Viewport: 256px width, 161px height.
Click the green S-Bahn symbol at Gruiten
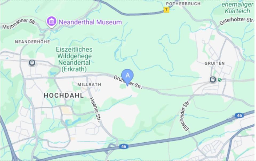point(219,80)
